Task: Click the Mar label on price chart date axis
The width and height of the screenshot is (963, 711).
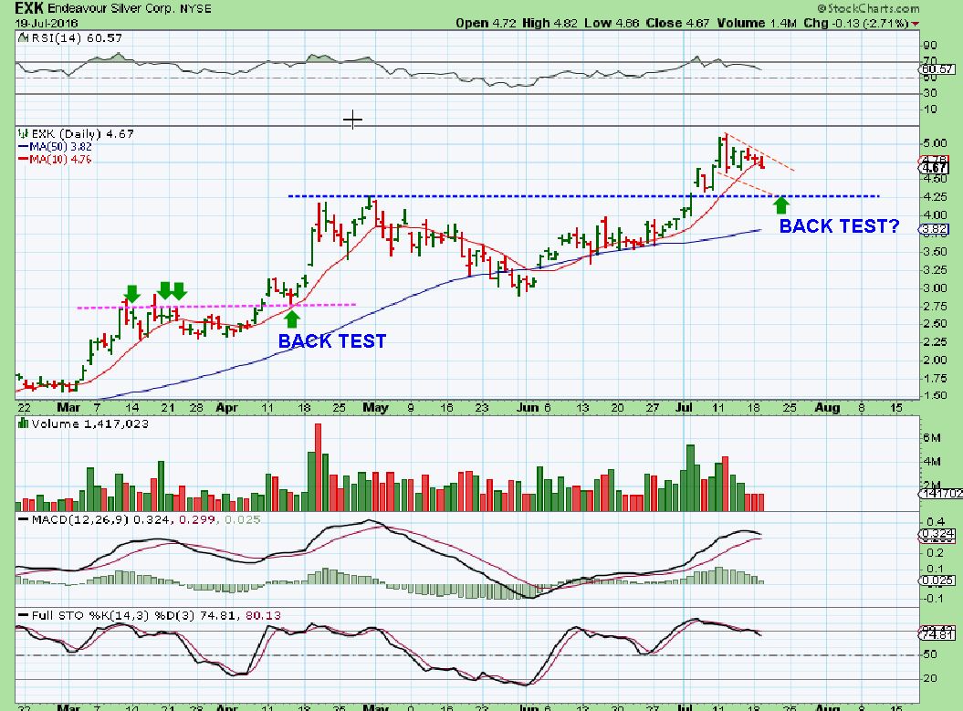Action: pos(68,408)
